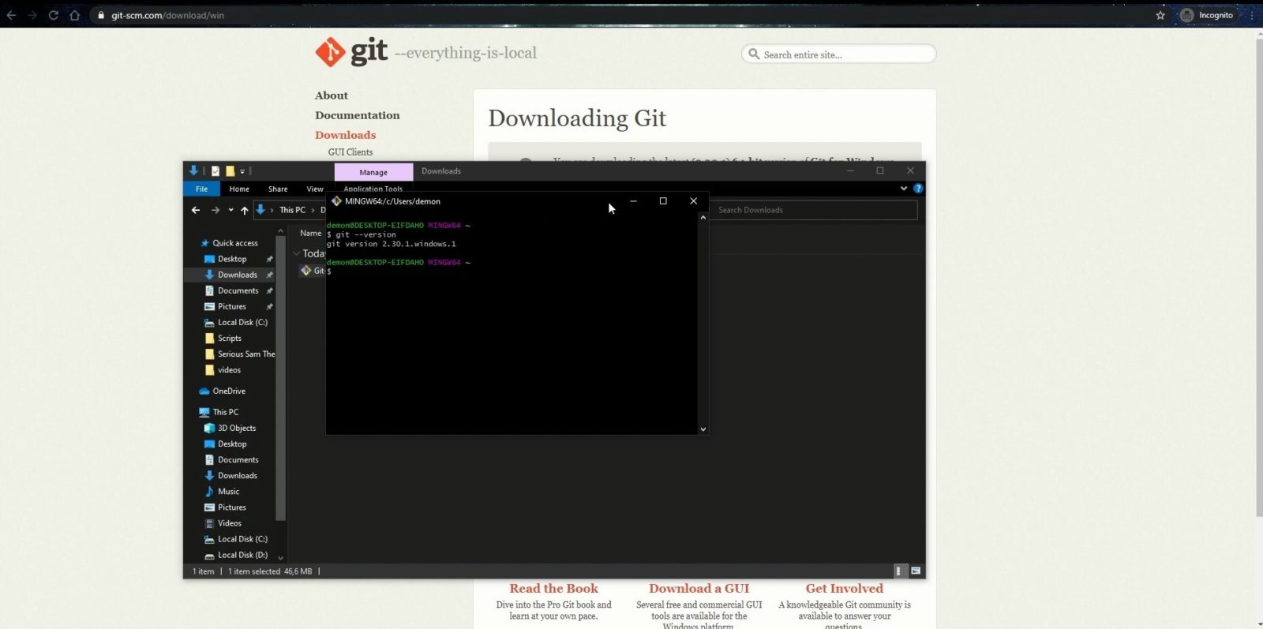The width and height of the screenshot is (1263, 629).
Task: Open the Home ribbon tab
Action: pyautogui.click(x=239, y=189)
